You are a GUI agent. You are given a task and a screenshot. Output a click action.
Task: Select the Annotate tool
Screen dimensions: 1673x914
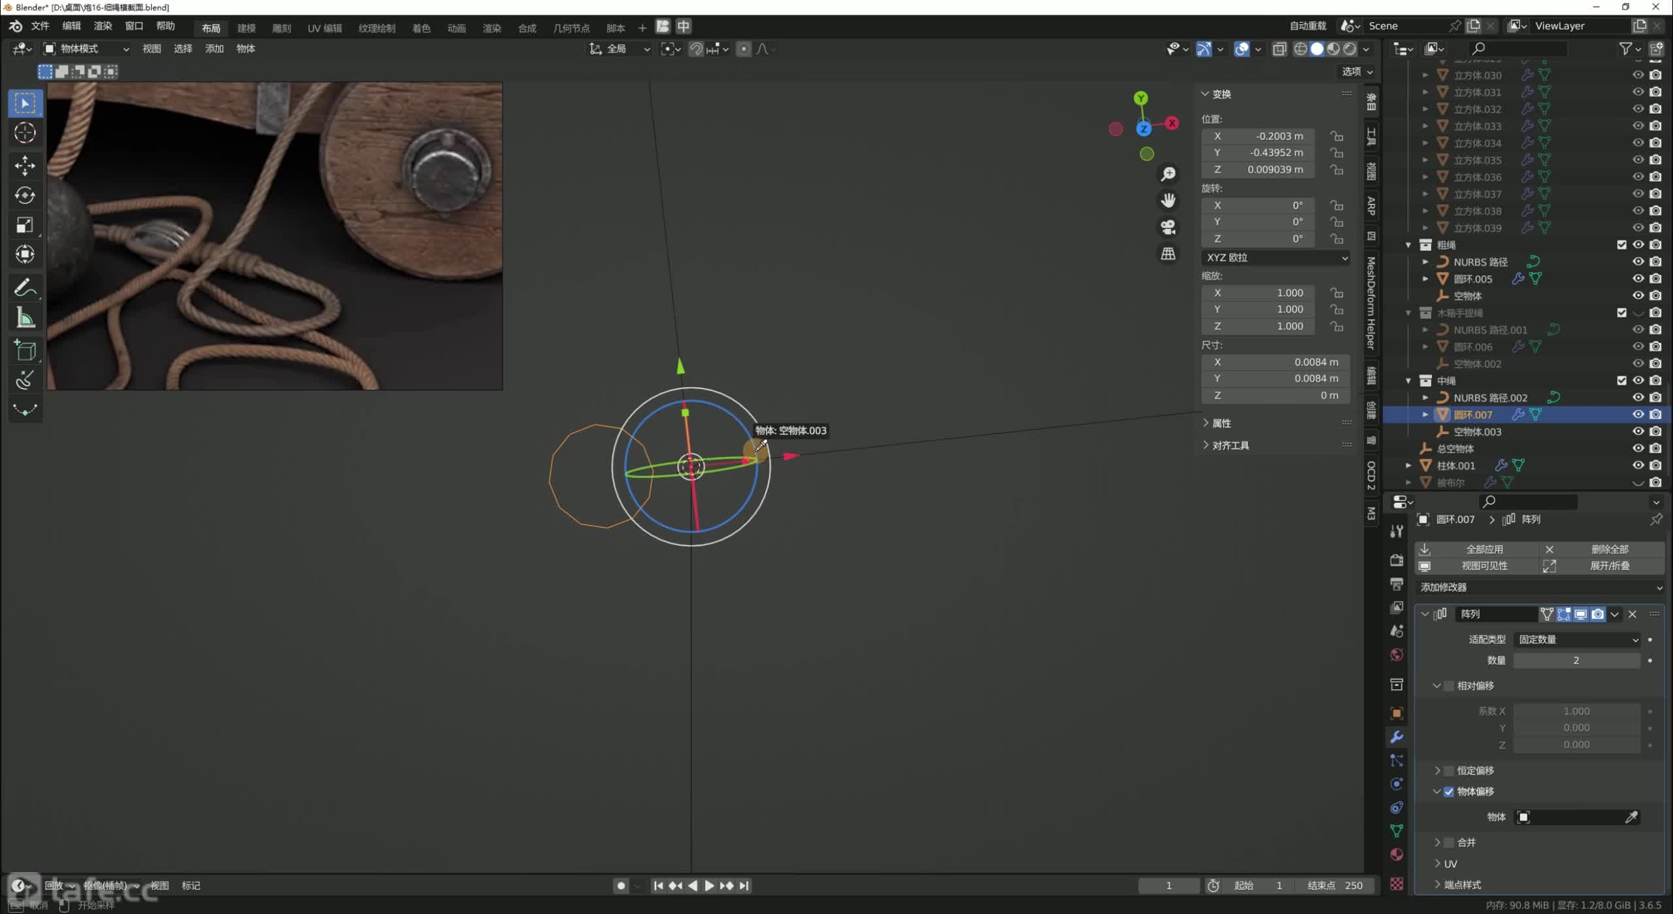pos(25,288)
